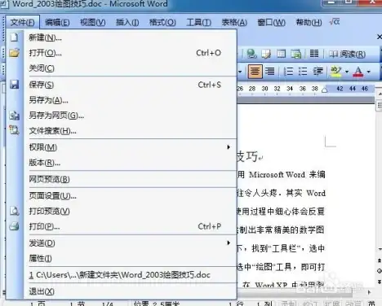Open Print Preview (打印预览)
This screenshot has width=382, height=306.
(122, 211)
